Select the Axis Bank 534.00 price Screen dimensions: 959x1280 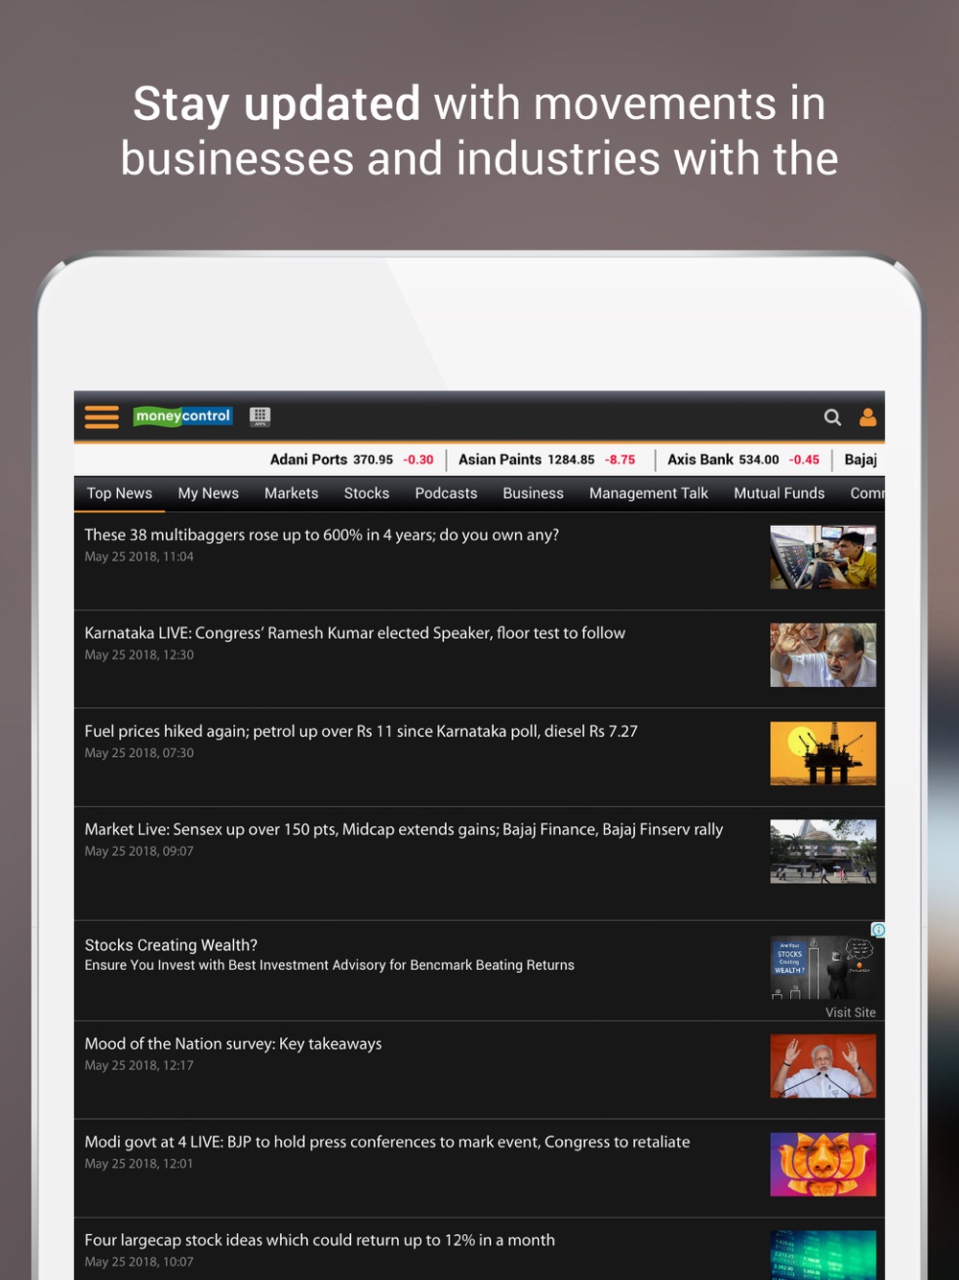click(x=759, y=460)
